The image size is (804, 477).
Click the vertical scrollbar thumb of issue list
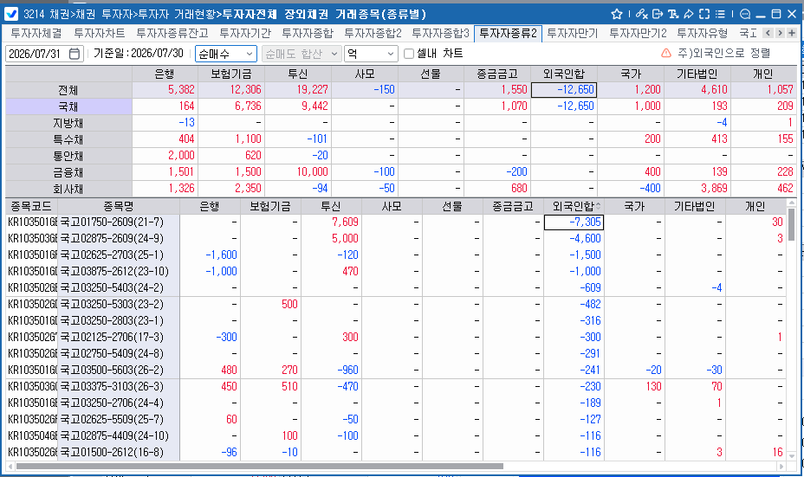[x=792, y=224]
